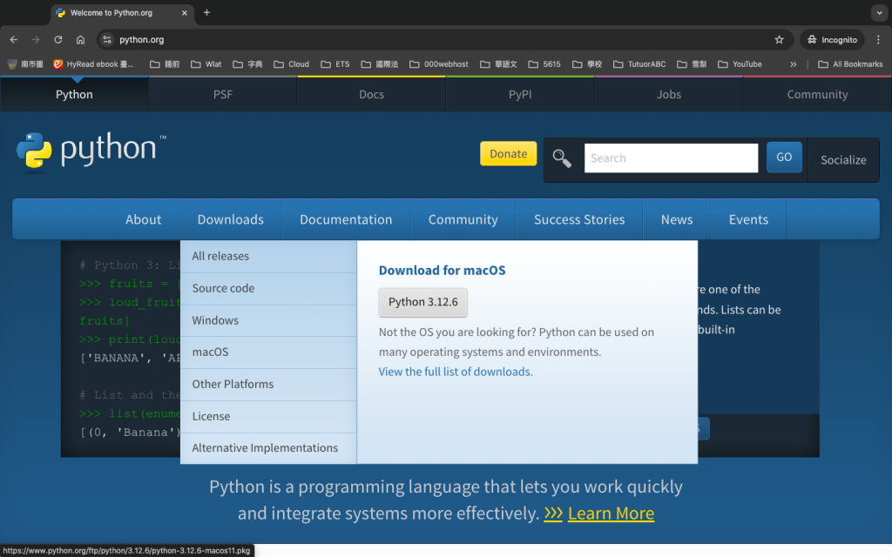Open the Cloud bookmarks folder
This screenshot has width=892, height=557.
pyautogui.click(x=291, y=64)
